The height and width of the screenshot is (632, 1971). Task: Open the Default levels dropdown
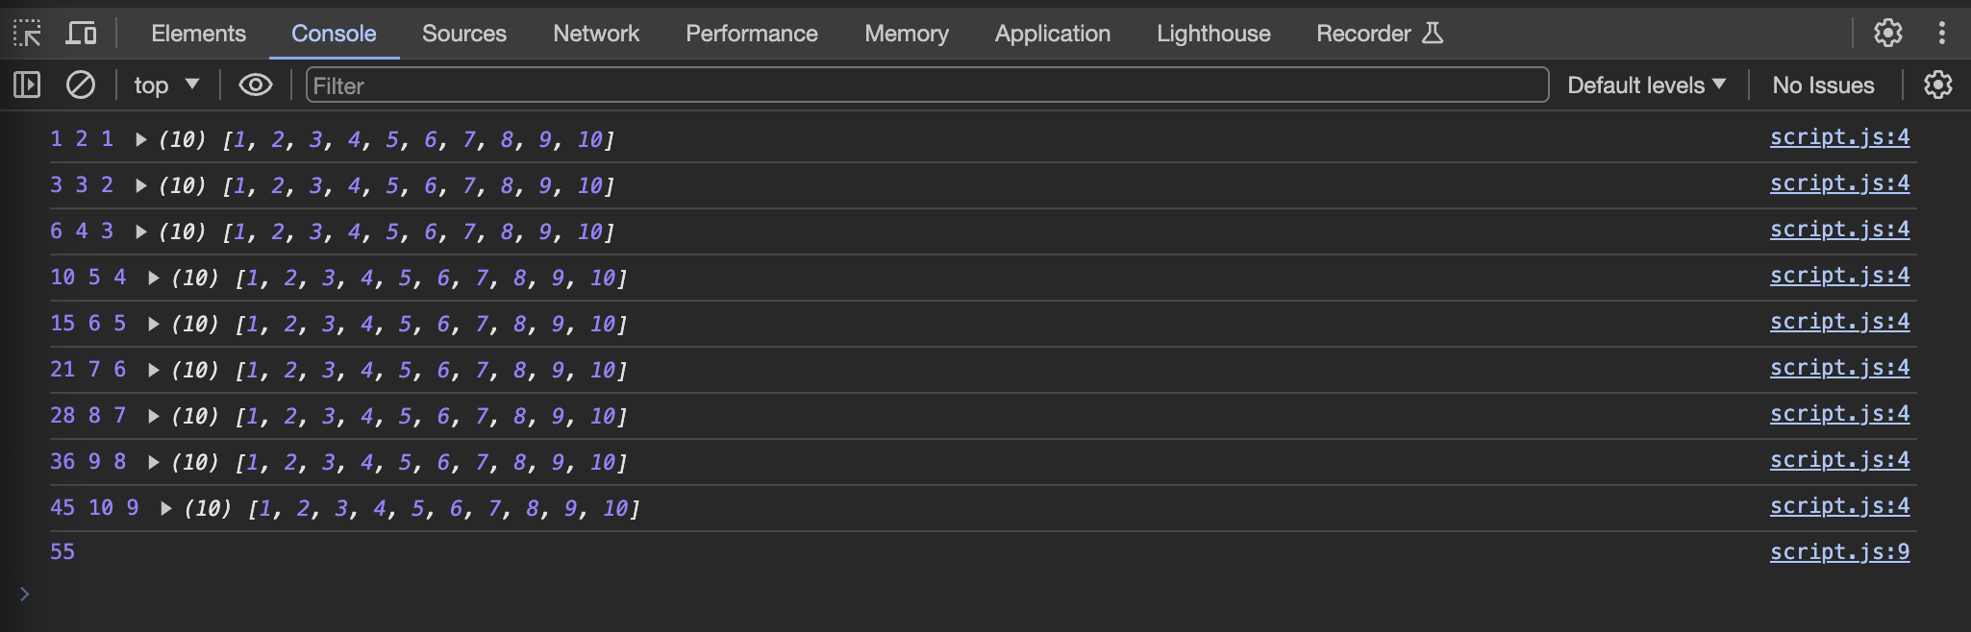pyautogui.click(x=1645, y=85)
